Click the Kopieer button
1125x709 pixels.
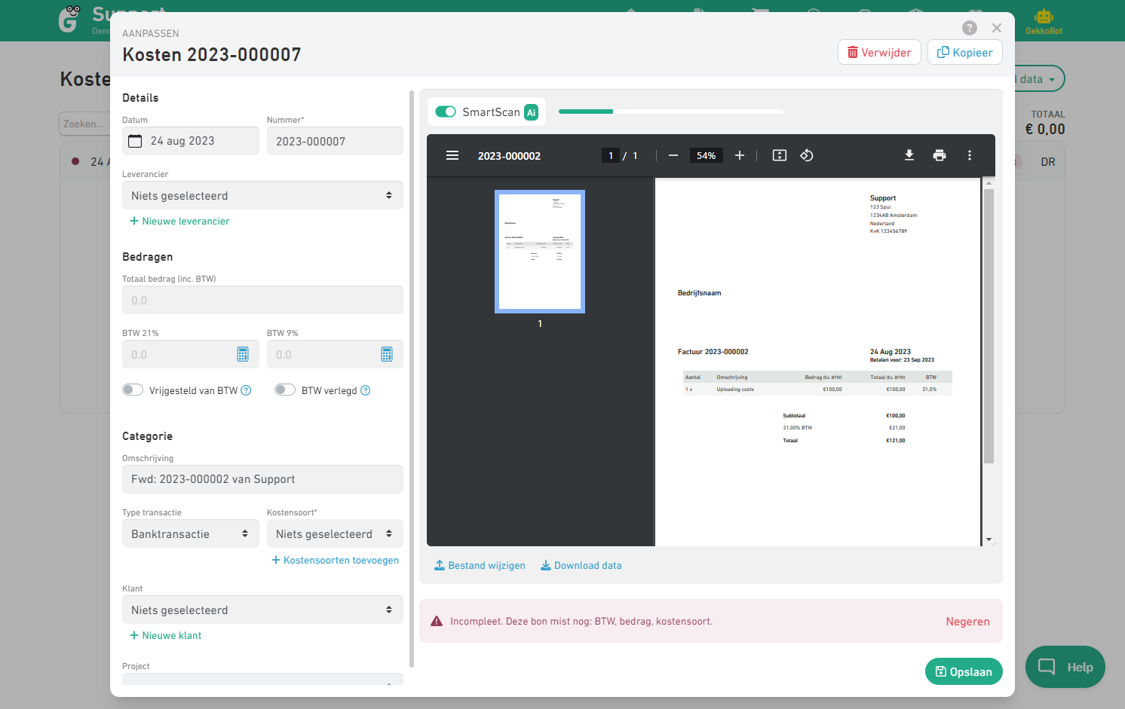tap(965, 52)
